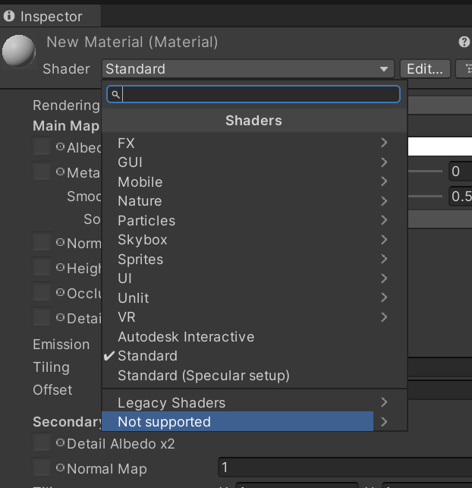Click the Edit... button
Image resolution: width=472 pixels, height=488 pixels.
425,69
